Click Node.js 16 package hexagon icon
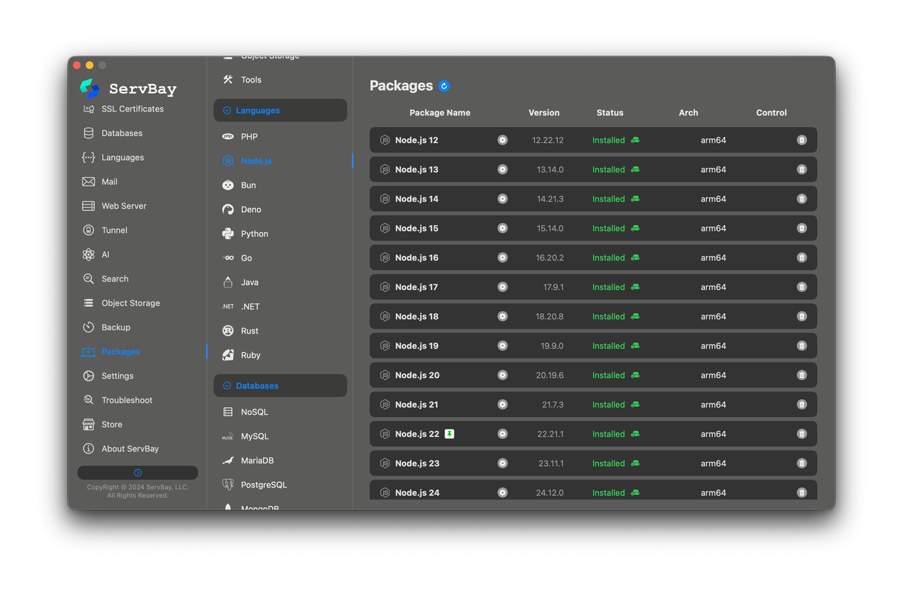The width and height of the screenshot is (903, 589). [x=384, y=257]
